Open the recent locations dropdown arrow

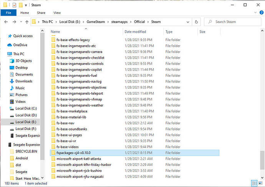click(x=21, y=21)
